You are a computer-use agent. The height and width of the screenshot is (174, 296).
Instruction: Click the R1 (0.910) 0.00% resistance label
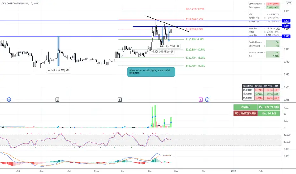[194, 29]
